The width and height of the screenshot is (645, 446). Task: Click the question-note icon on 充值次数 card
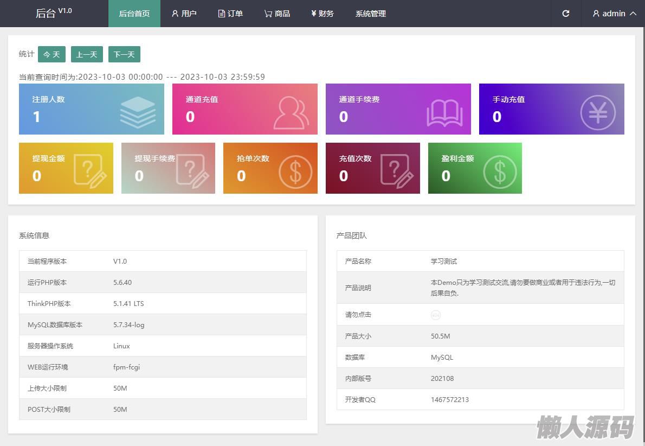(397, 171)
